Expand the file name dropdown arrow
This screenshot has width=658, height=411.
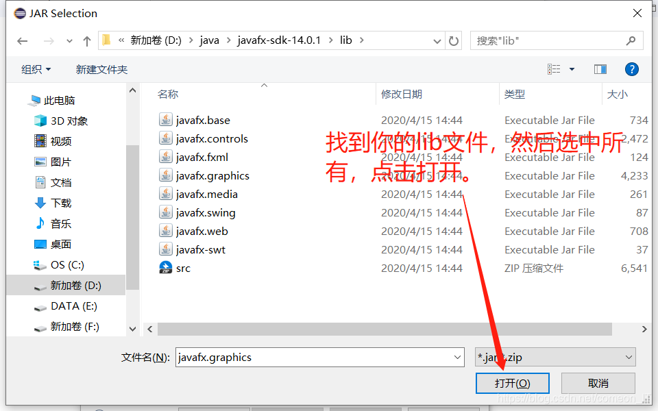(457, 358)
